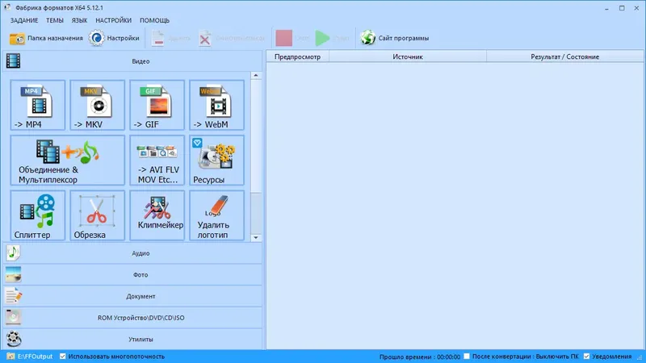
Task: Open the ТЕМЫ menu
Action: point(55,20)
